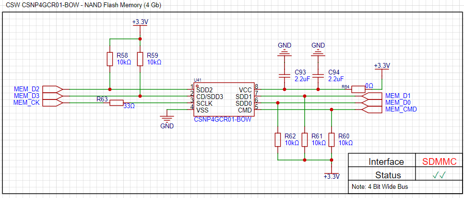Click the MEM_D3 net label
This screenshot has width=464, height=198.
(x=27, y=96)
